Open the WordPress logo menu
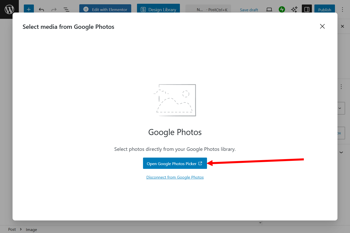This screenshot has height=233, width=350. 9,10
